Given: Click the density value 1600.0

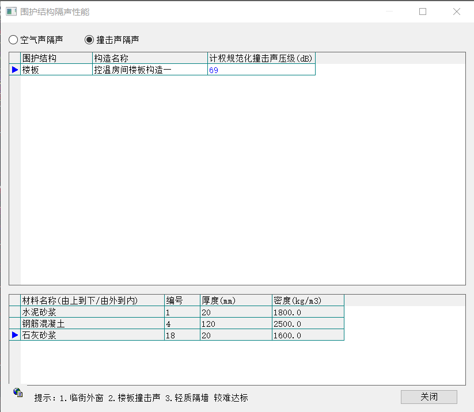Looking at the screenshot, I should click(x=308, y=335).
